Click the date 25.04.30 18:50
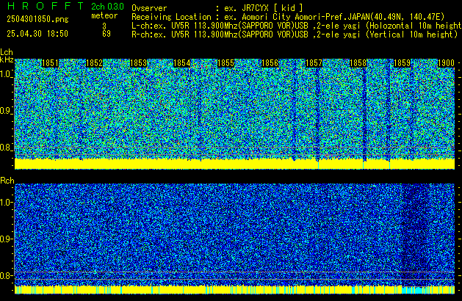This screenshot has height=301, width=462. (37, 34)
